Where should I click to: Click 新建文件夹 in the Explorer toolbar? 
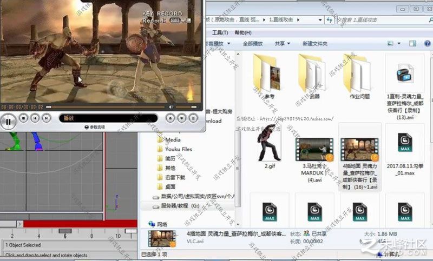pyautogui.click(x=315, y=44)
